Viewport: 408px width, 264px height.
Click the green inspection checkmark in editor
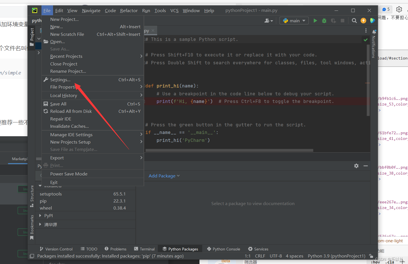coord(366,40)
